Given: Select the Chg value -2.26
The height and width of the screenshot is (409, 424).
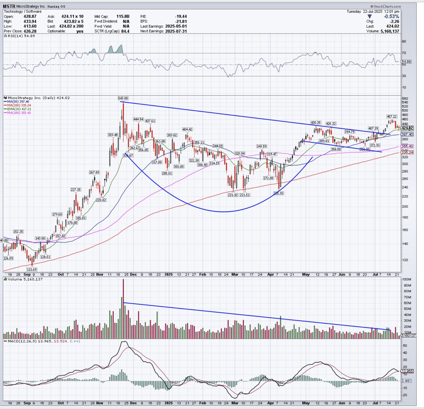Looking at the screenshot, I should coord(394,21).
